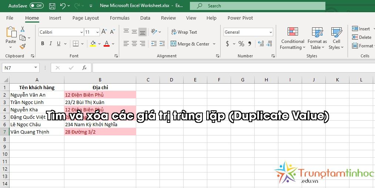Click the Undo arrow icon

click(x=63, y=6)
